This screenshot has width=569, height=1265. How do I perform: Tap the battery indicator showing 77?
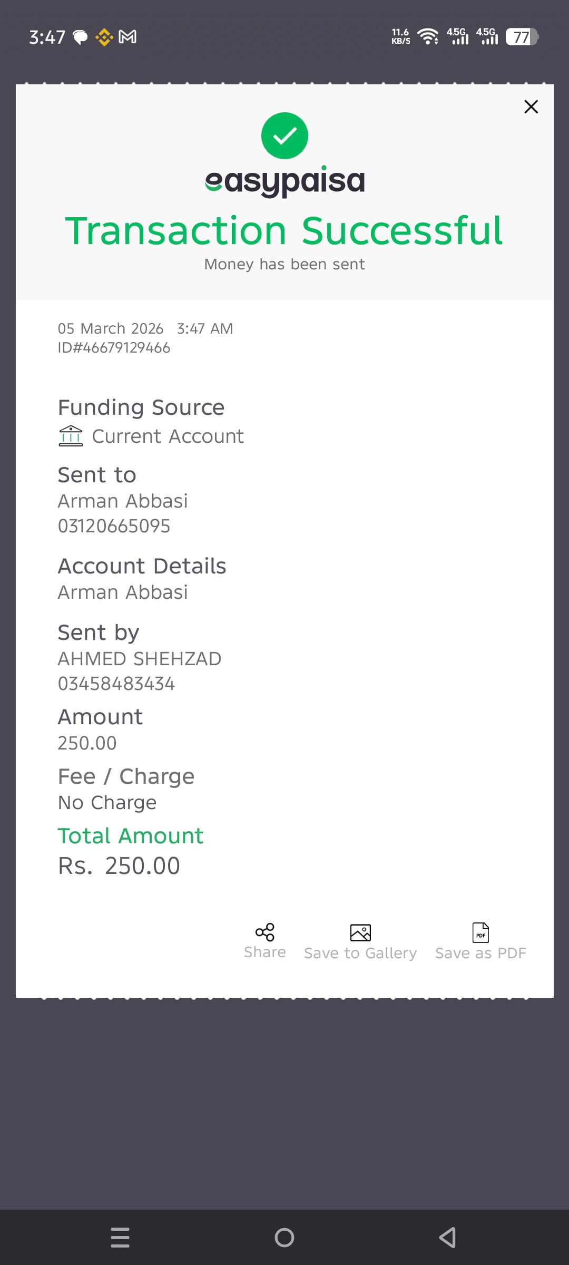click(x=522, y=37)
